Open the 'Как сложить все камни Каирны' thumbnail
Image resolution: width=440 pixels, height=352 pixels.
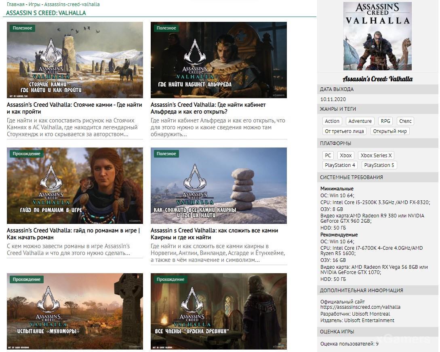tap(219, 185)
